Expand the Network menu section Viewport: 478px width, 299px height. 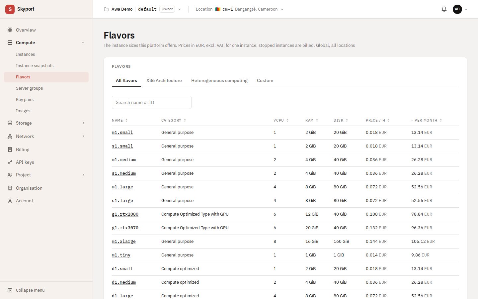(x=83, y=136)
